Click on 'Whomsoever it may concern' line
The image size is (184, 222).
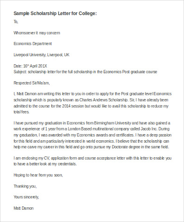37,33
